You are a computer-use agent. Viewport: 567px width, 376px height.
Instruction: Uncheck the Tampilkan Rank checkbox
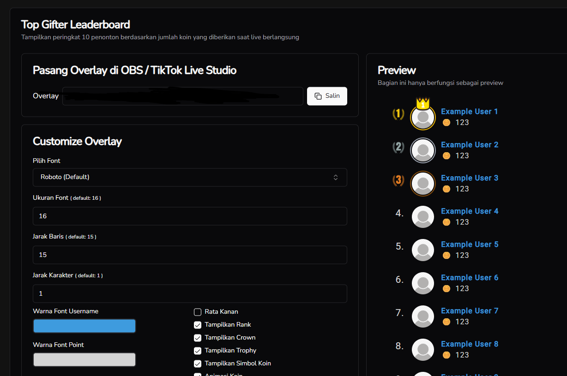(x=198, y=325)
